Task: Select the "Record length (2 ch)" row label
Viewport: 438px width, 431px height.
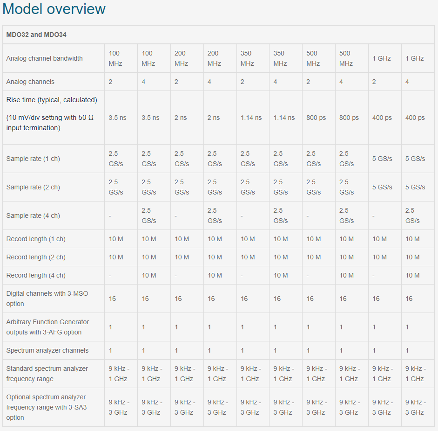Action: (x=36, y=257)
